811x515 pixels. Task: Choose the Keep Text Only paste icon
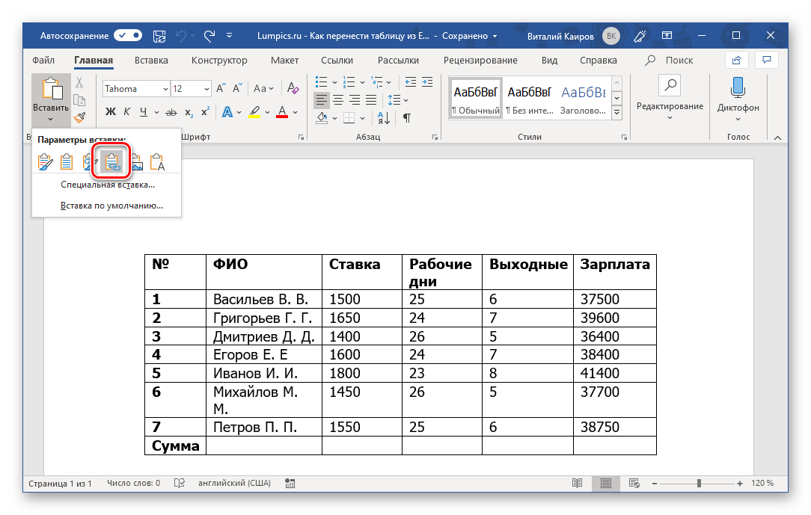pos(157,161)
